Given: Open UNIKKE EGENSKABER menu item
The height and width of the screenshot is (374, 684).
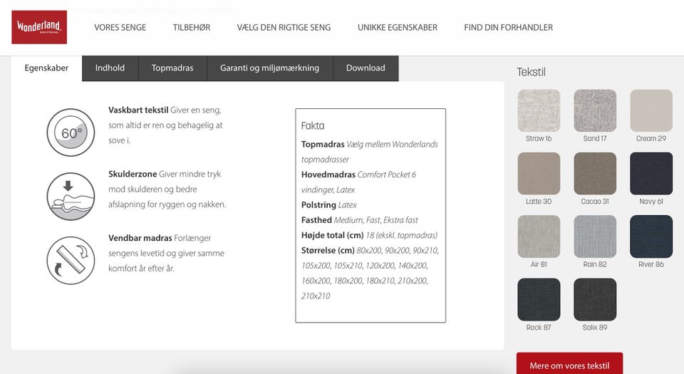Looking at the screenshot, I should (x=398, y=28).
